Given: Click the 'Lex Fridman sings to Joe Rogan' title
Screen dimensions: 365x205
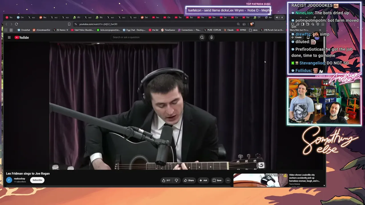Looking at the screenshot, I should [28, 173].
